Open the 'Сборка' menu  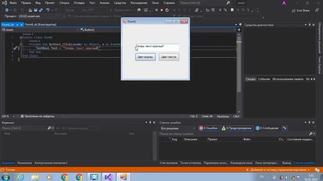point(64,3)
